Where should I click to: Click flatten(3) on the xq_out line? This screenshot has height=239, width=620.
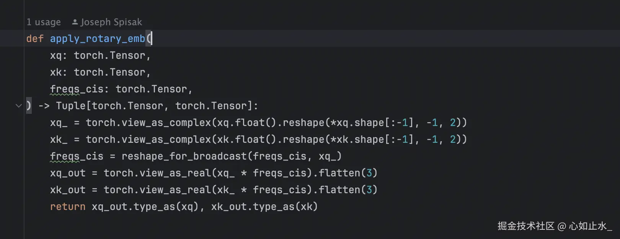pos(348,173)
